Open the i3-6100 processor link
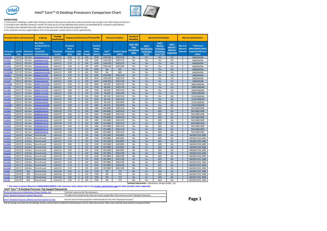This screenshot has height=231, width=327. click(6, 102)
